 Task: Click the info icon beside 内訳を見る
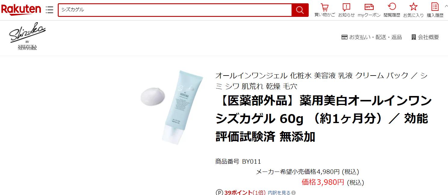pyautogui.click(x=294, y=193)
